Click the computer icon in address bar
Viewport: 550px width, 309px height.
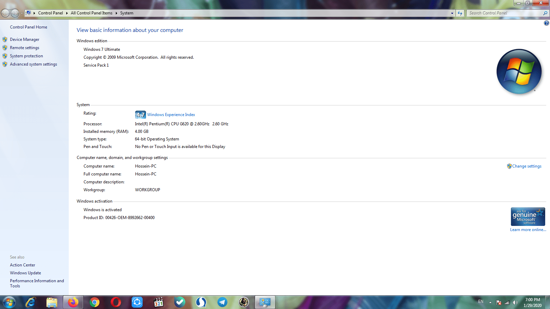point(29,13)
